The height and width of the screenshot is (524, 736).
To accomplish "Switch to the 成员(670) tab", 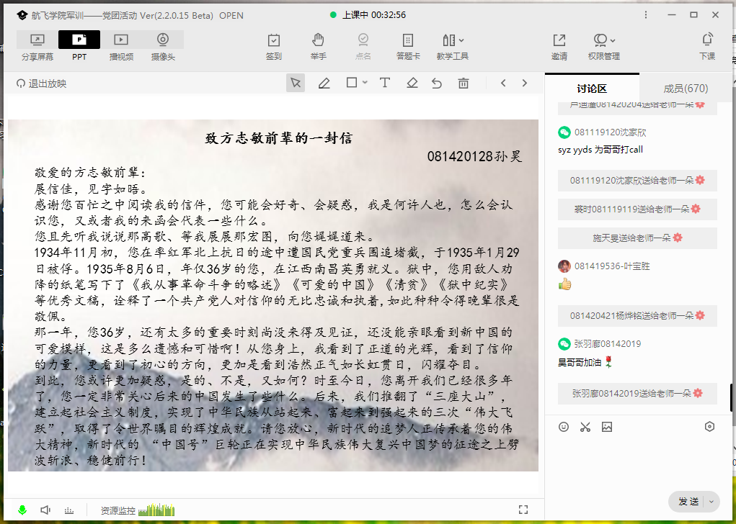I will [686, 89].
